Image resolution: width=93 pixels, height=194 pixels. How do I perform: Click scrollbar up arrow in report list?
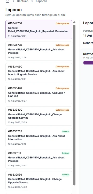(x=74, y=22)
